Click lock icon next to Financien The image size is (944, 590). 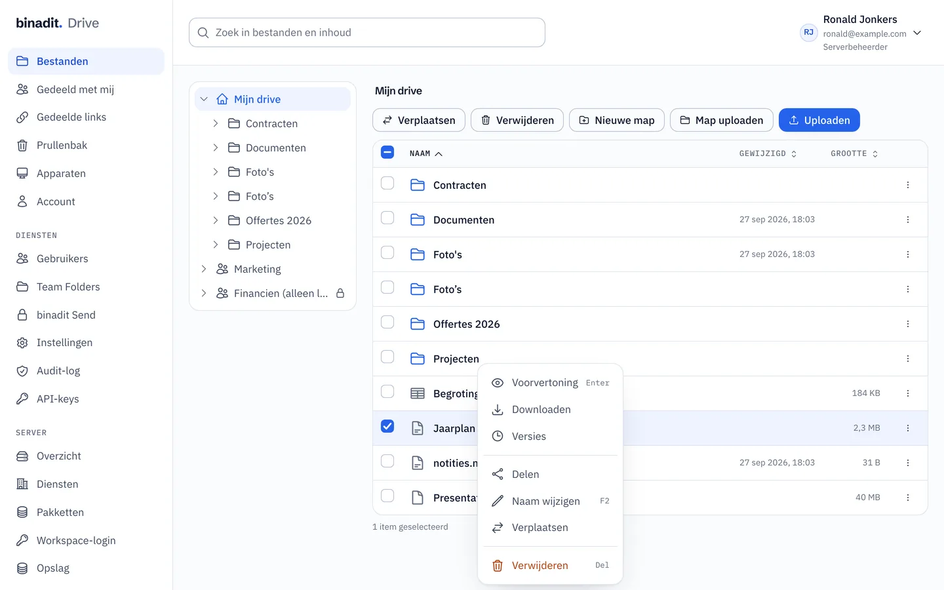(340, 293)
